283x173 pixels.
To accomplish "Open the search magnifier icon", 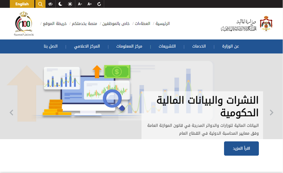I will coord(40,4).
